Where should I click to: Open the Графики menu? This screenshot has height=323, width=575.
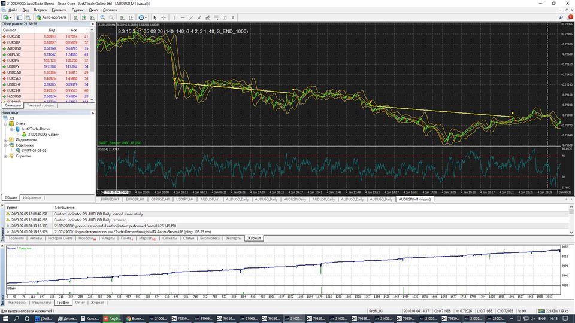click(59, 10)
